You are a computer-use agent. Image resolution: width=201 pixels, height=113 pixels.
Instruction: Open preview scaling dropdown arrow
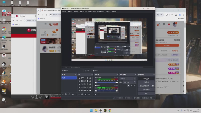[83, 67]
